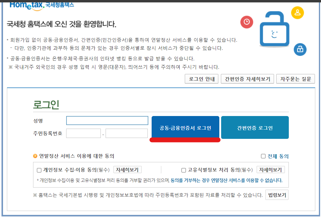Open 자주묻는 질문
This screenshot has height=217, width=321.
[295, 79]
